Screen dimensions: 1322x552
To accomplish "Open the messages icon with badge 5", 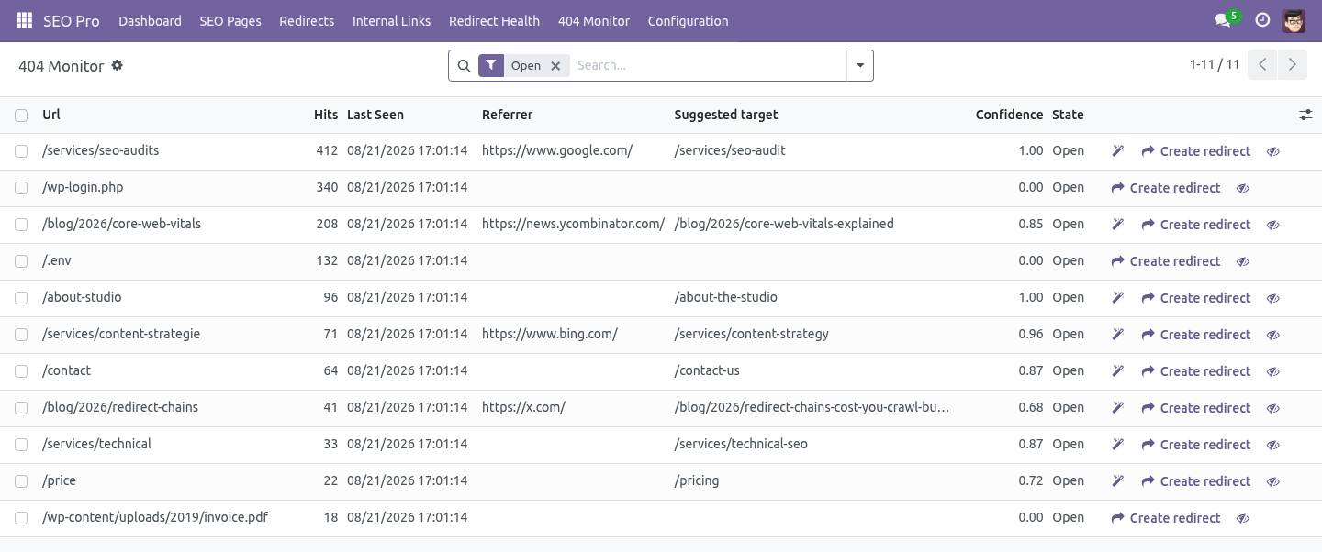I will [1223, 20].
